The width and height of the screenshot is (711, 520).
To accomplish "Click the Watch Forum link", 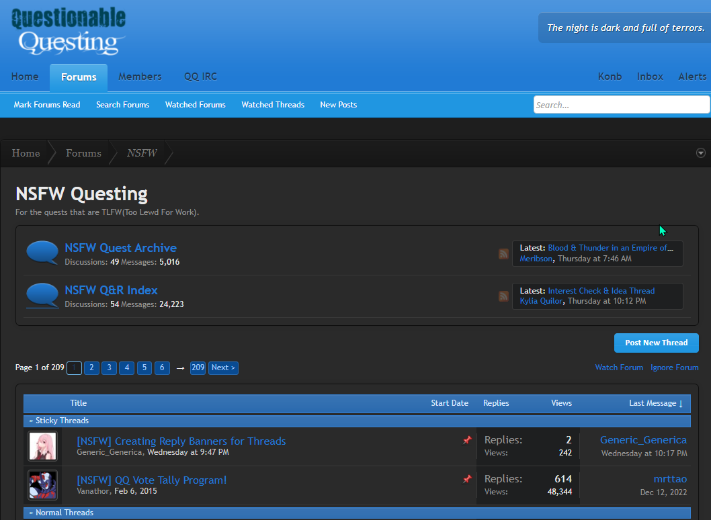I will pos(619,367).
